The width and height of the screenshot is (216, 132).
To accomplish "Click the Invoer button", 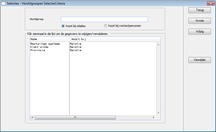I will 199,21.
